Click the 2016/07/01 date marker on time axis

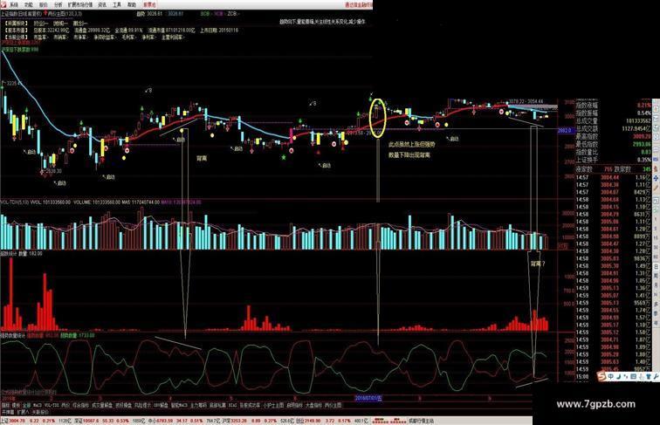click(x=368, y=398)
